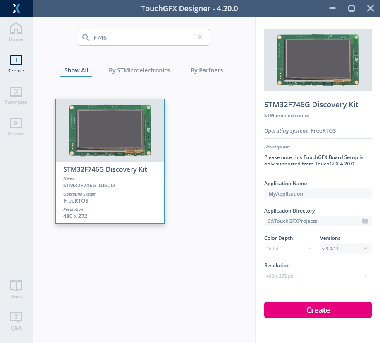This screenshot has width=380, height=343.
Task: Close the TouchGFX Designer window
Action: pyautogui.click(x=370, y=8)
